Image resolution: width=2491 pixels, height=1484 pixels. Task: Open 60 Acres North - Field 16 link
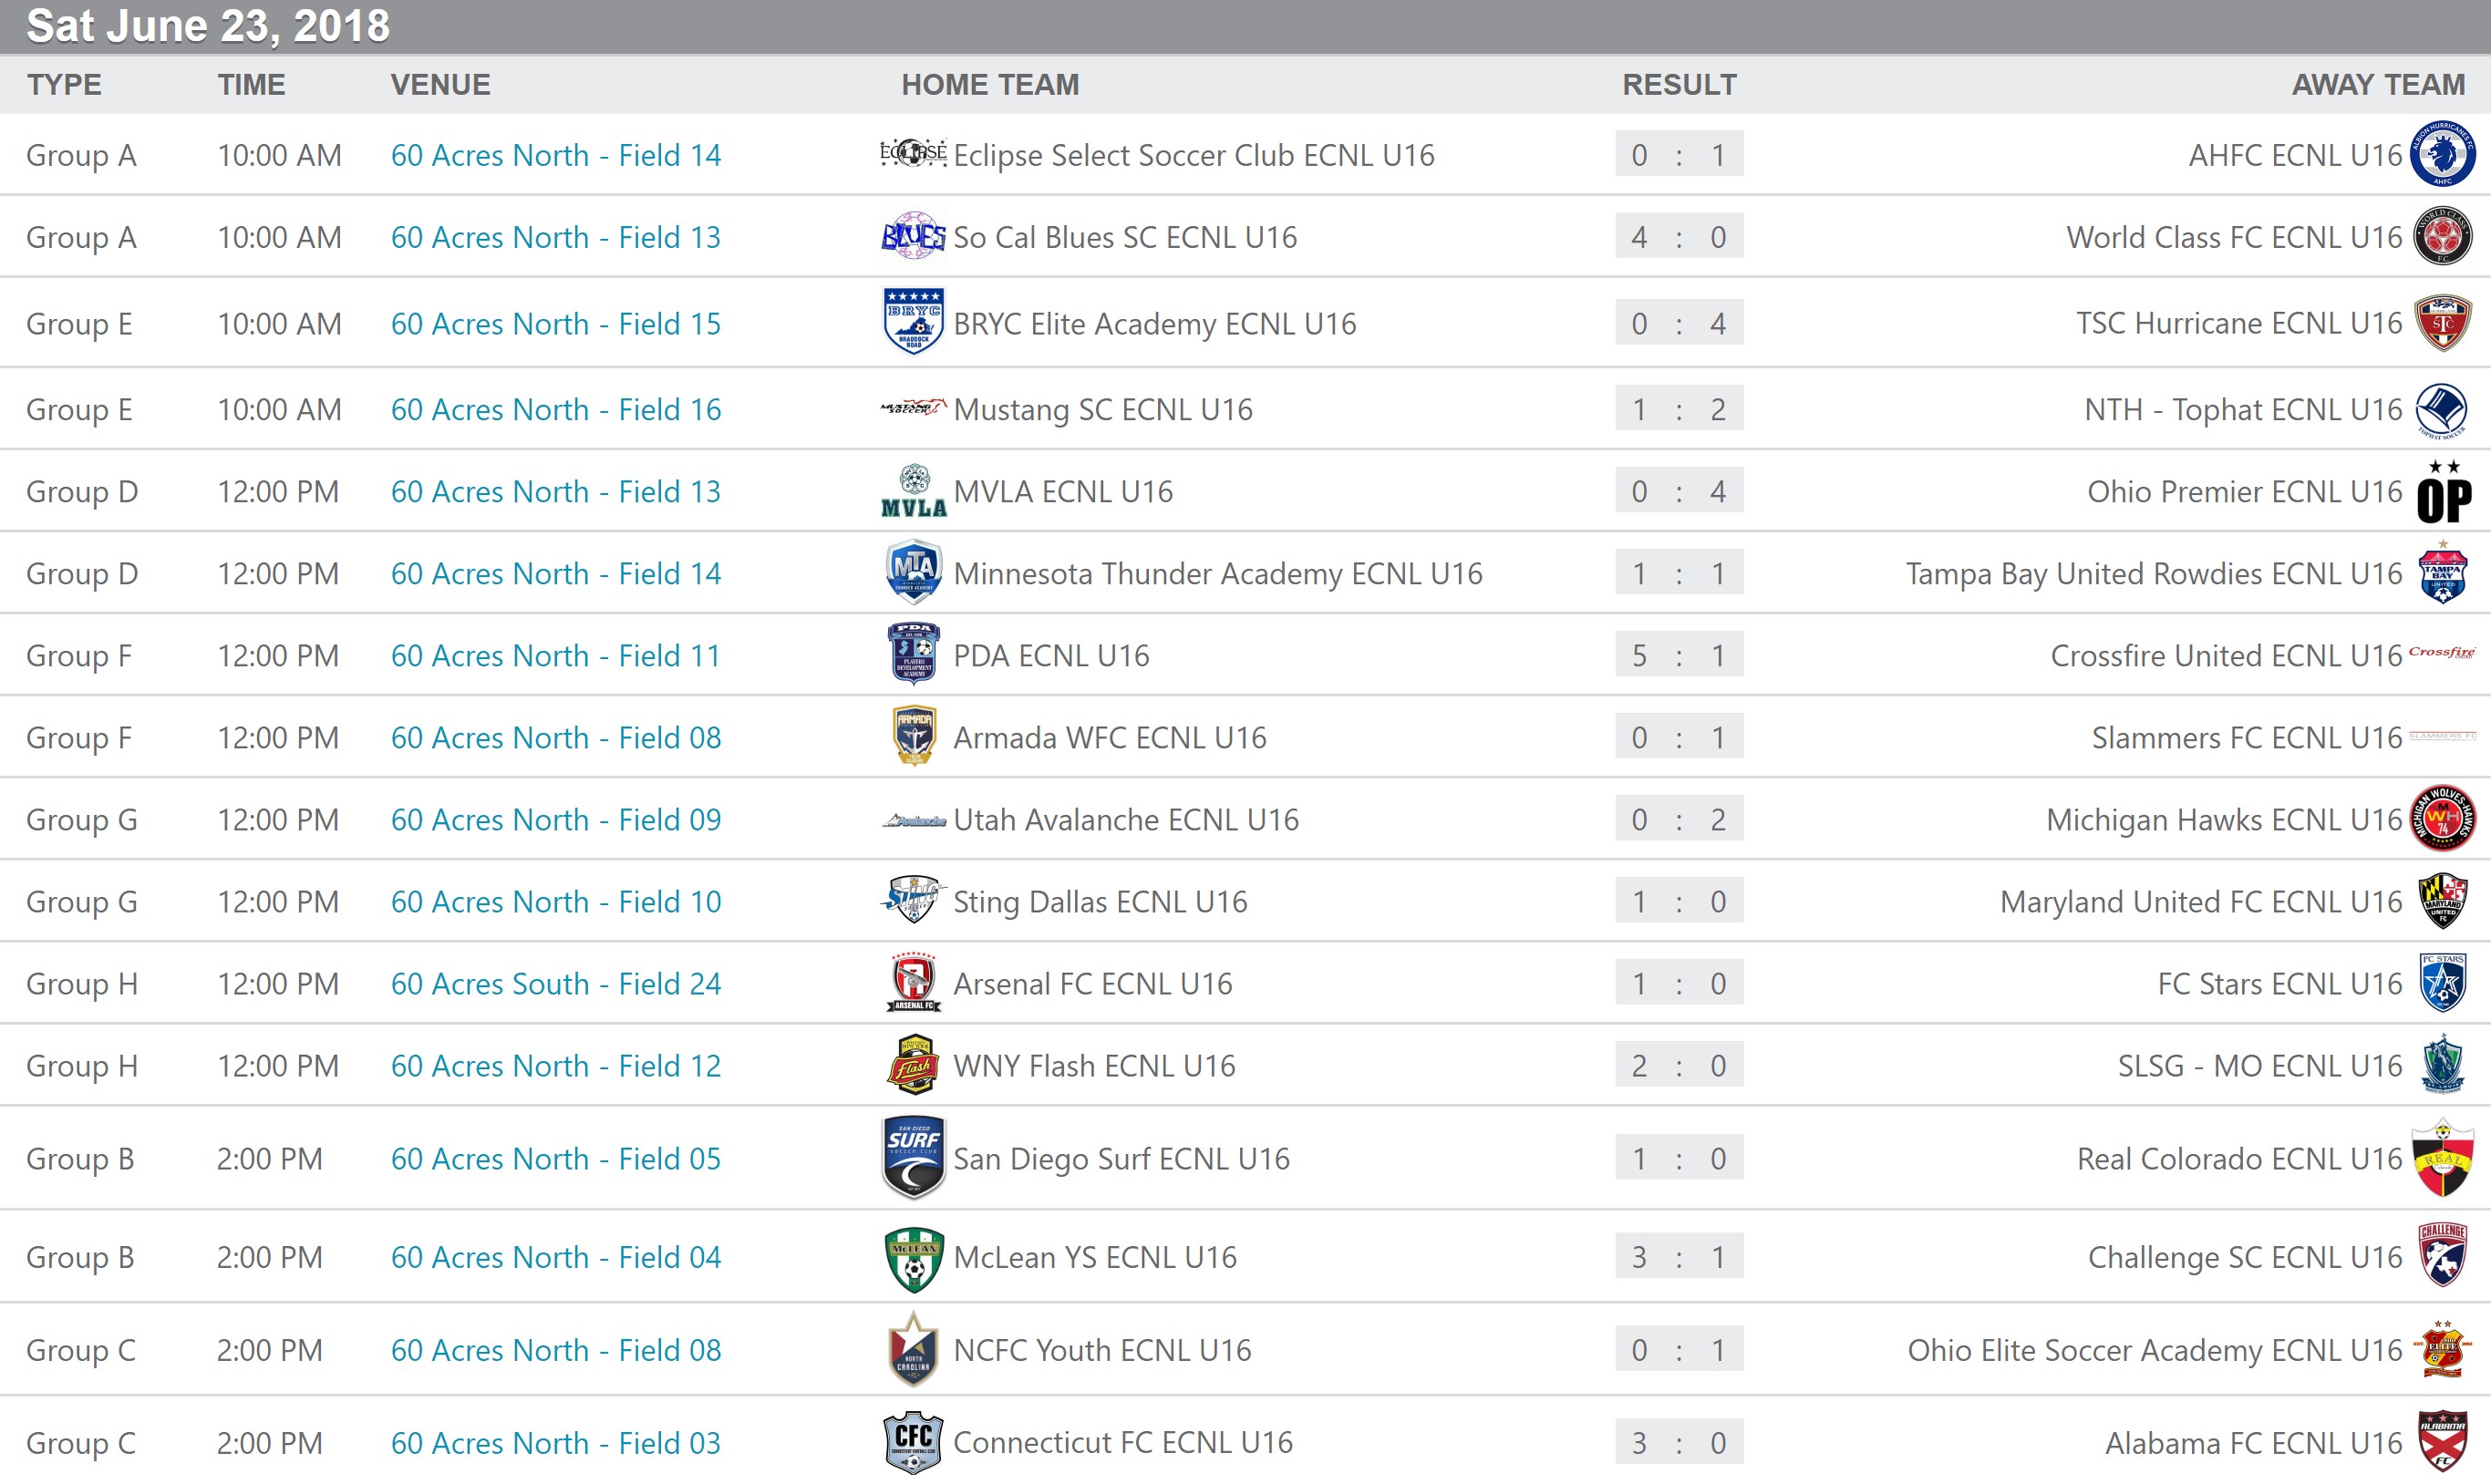click(x=555, y=410)
